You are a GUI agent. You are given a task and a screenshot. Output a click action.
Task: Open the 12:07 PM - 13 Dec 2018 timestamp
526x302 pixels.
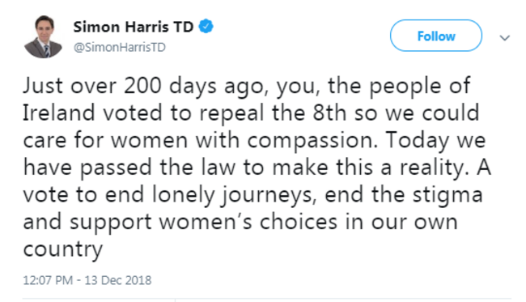(87, 280)
